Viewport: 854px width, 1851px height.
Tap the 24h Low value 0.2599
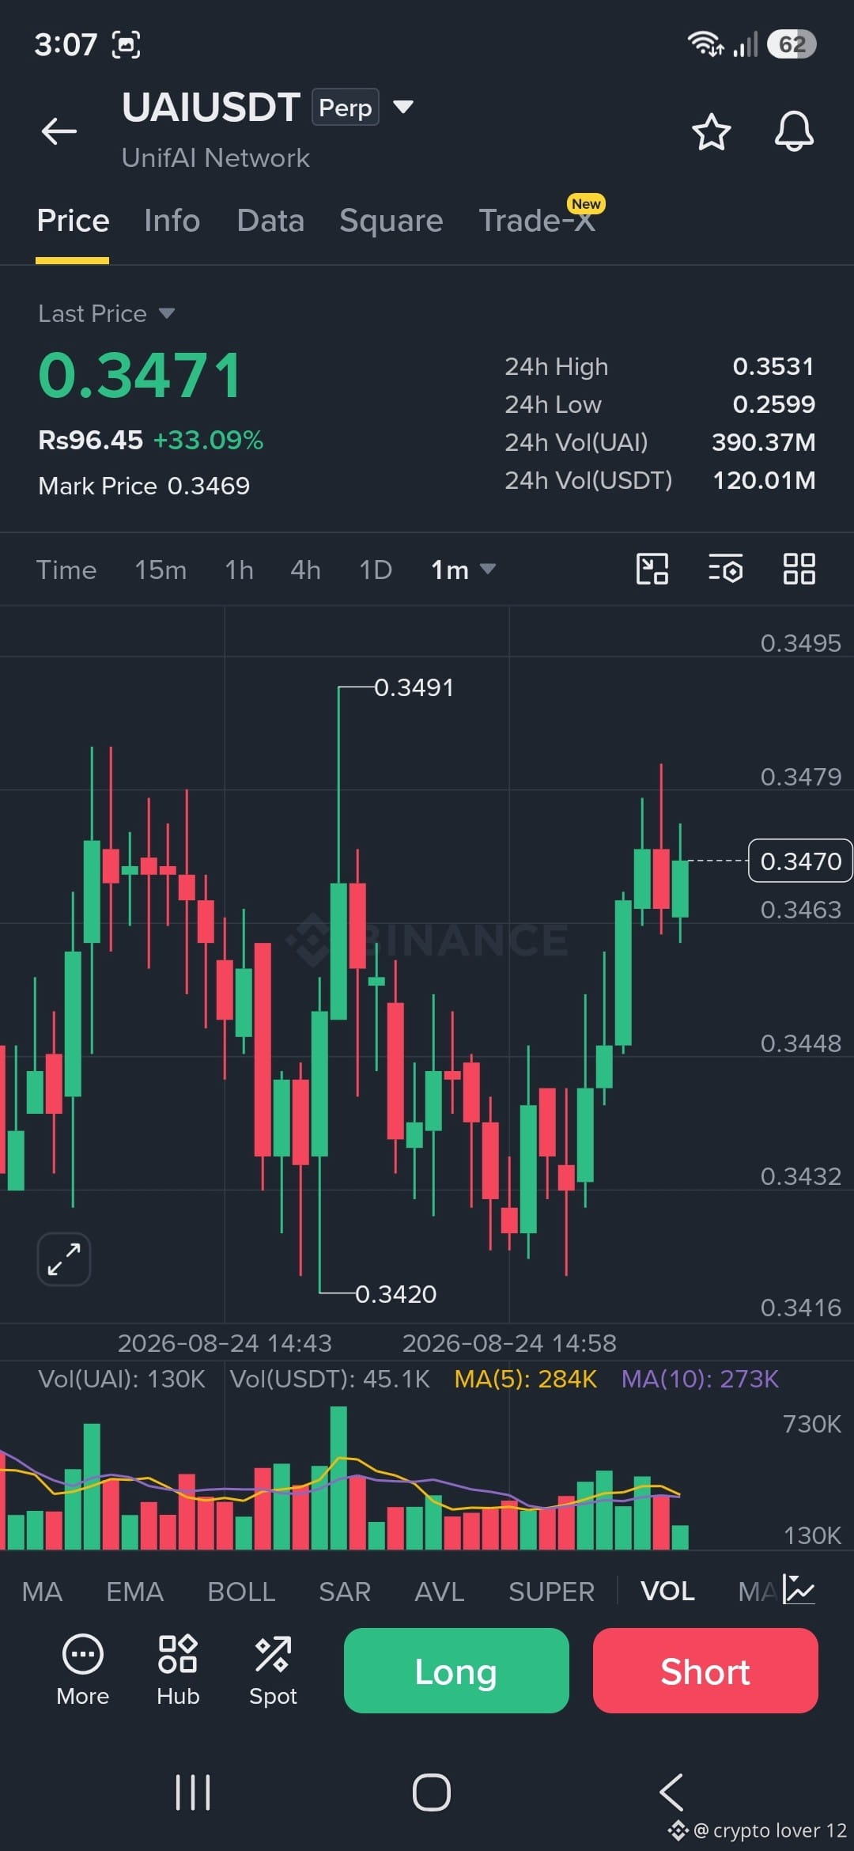coord(773,404)
